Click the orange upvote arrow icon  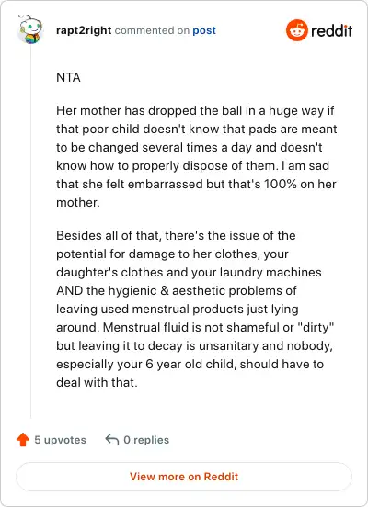tap(23, 440)
